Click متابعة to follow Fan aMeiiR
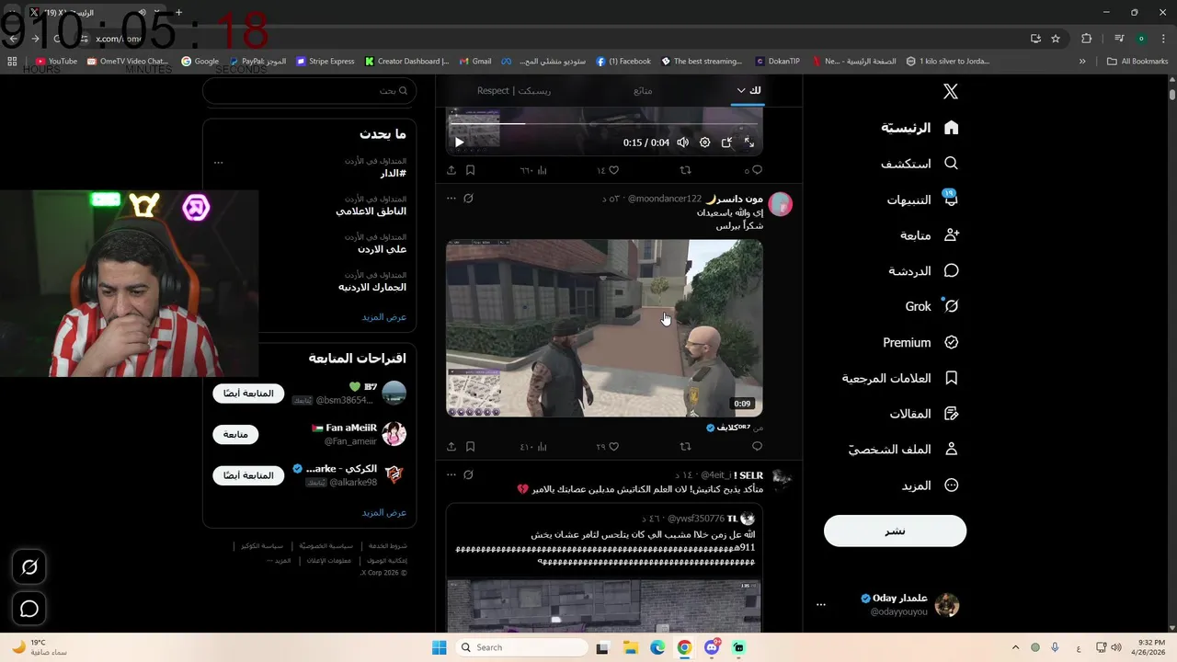The image size is (1177, 662). 235,434
